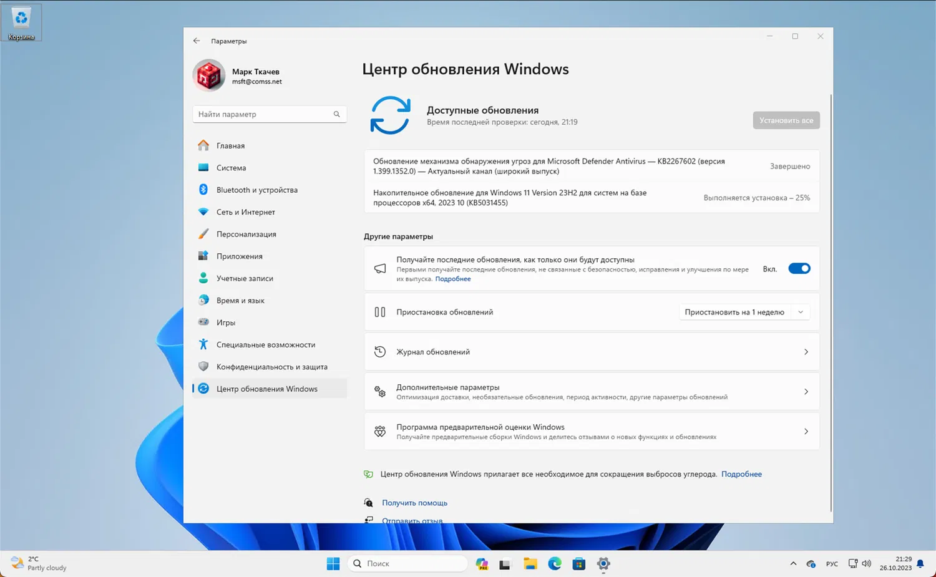Select Центр обновления Windows in sidebar

click(x=270, y=389)
